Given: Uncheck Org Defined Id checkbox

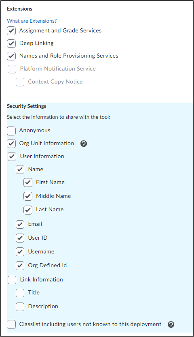Looking at the screenshot, I should pos(20,266).
